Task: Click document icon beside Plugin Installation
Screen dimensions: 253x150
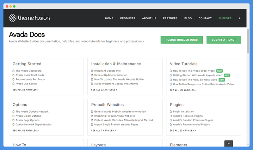Action: coord(171,112)
